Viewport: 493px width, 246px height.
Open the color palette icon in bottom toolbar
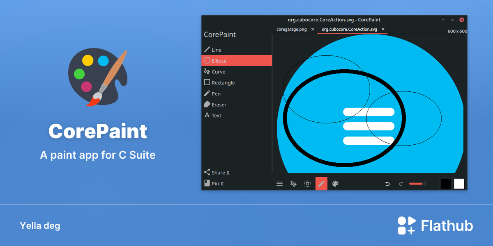tap(335, 184)
